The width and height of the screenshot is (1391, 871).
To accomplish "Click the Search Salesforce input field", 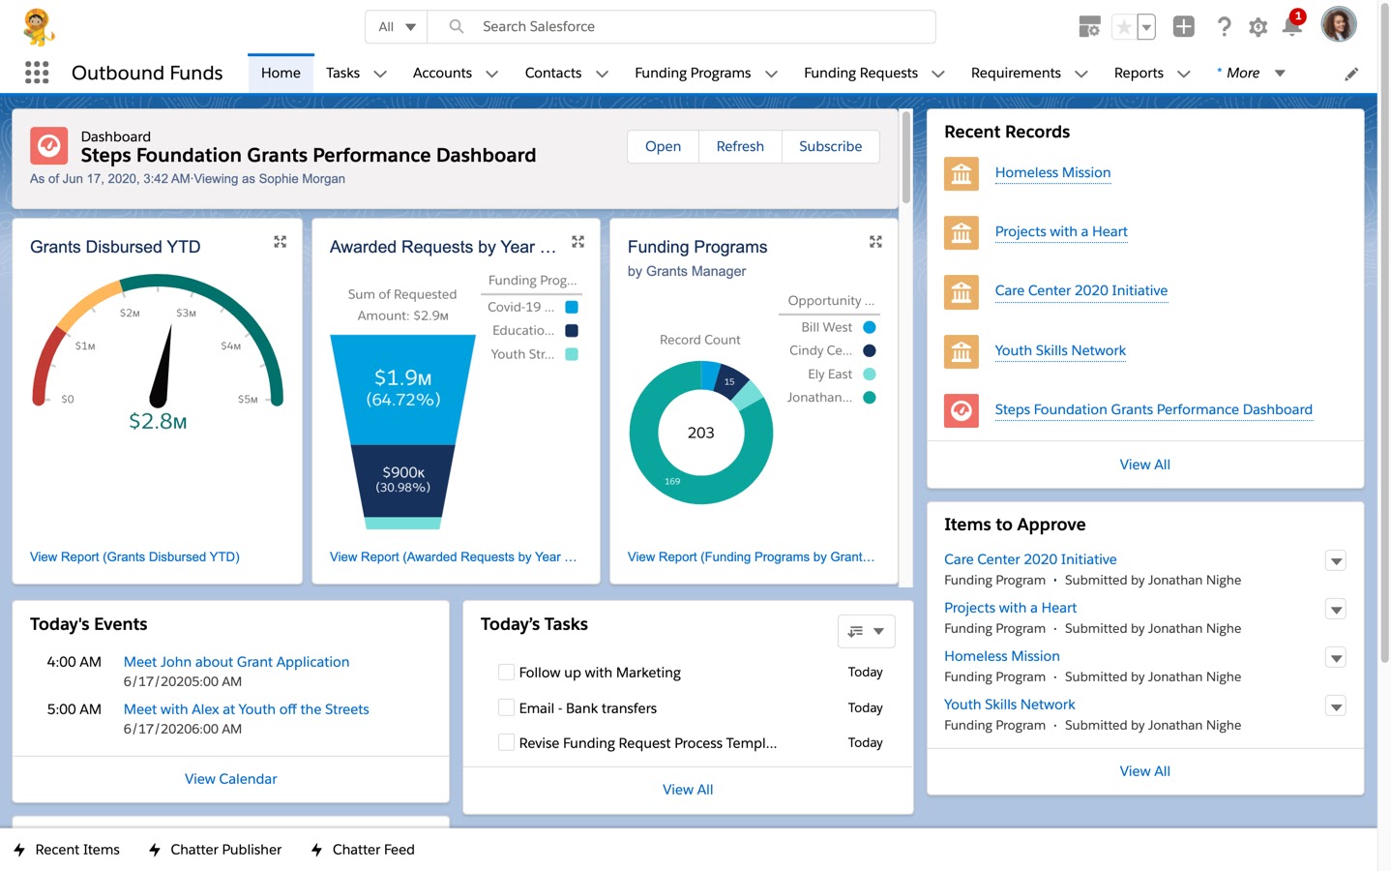I will click(682, 27).
